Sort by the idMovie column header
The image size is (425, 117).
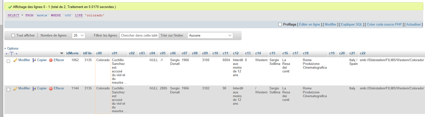coord(72,53)
